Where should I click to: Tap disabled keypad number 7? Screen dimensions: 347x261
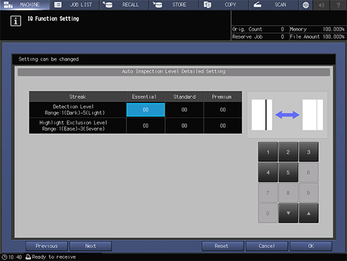tap(268, 192)
